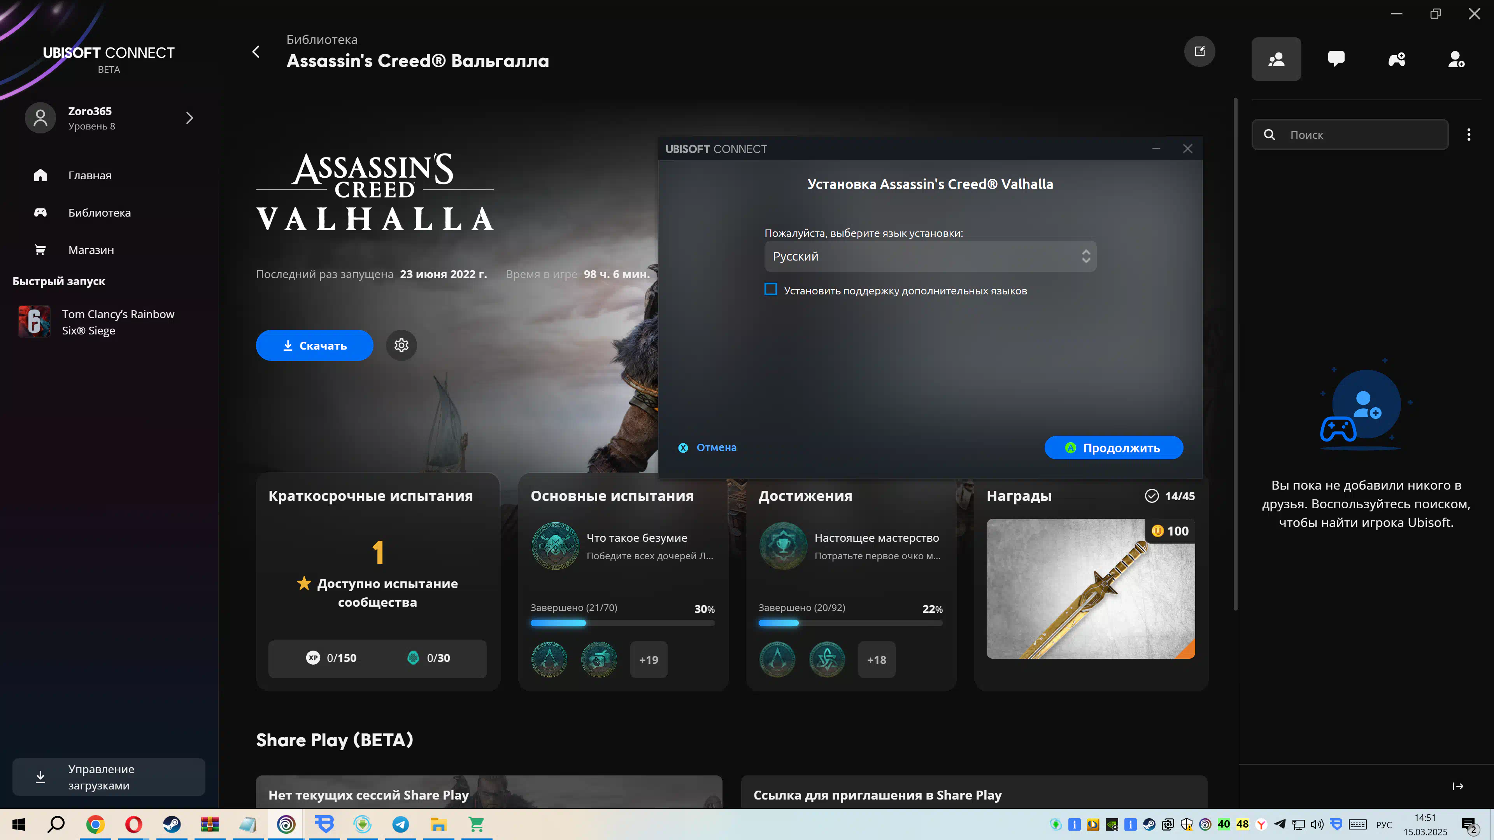
Task: Open game settings gear next to Скачать
Action: [x=402, y=345]
